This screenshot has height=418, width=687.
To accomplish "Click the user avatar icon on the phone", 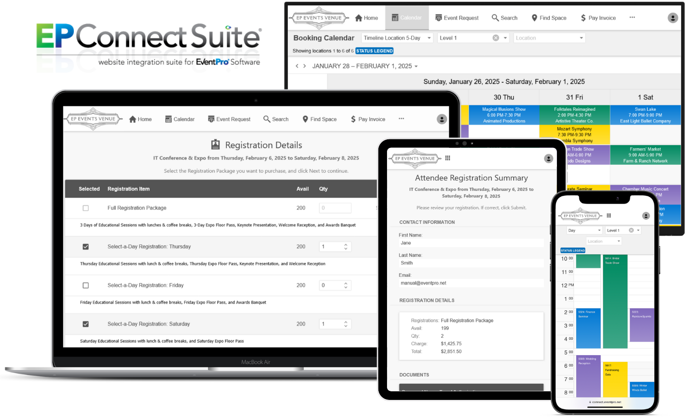I will pyautogui.click(x=646, y=216).
